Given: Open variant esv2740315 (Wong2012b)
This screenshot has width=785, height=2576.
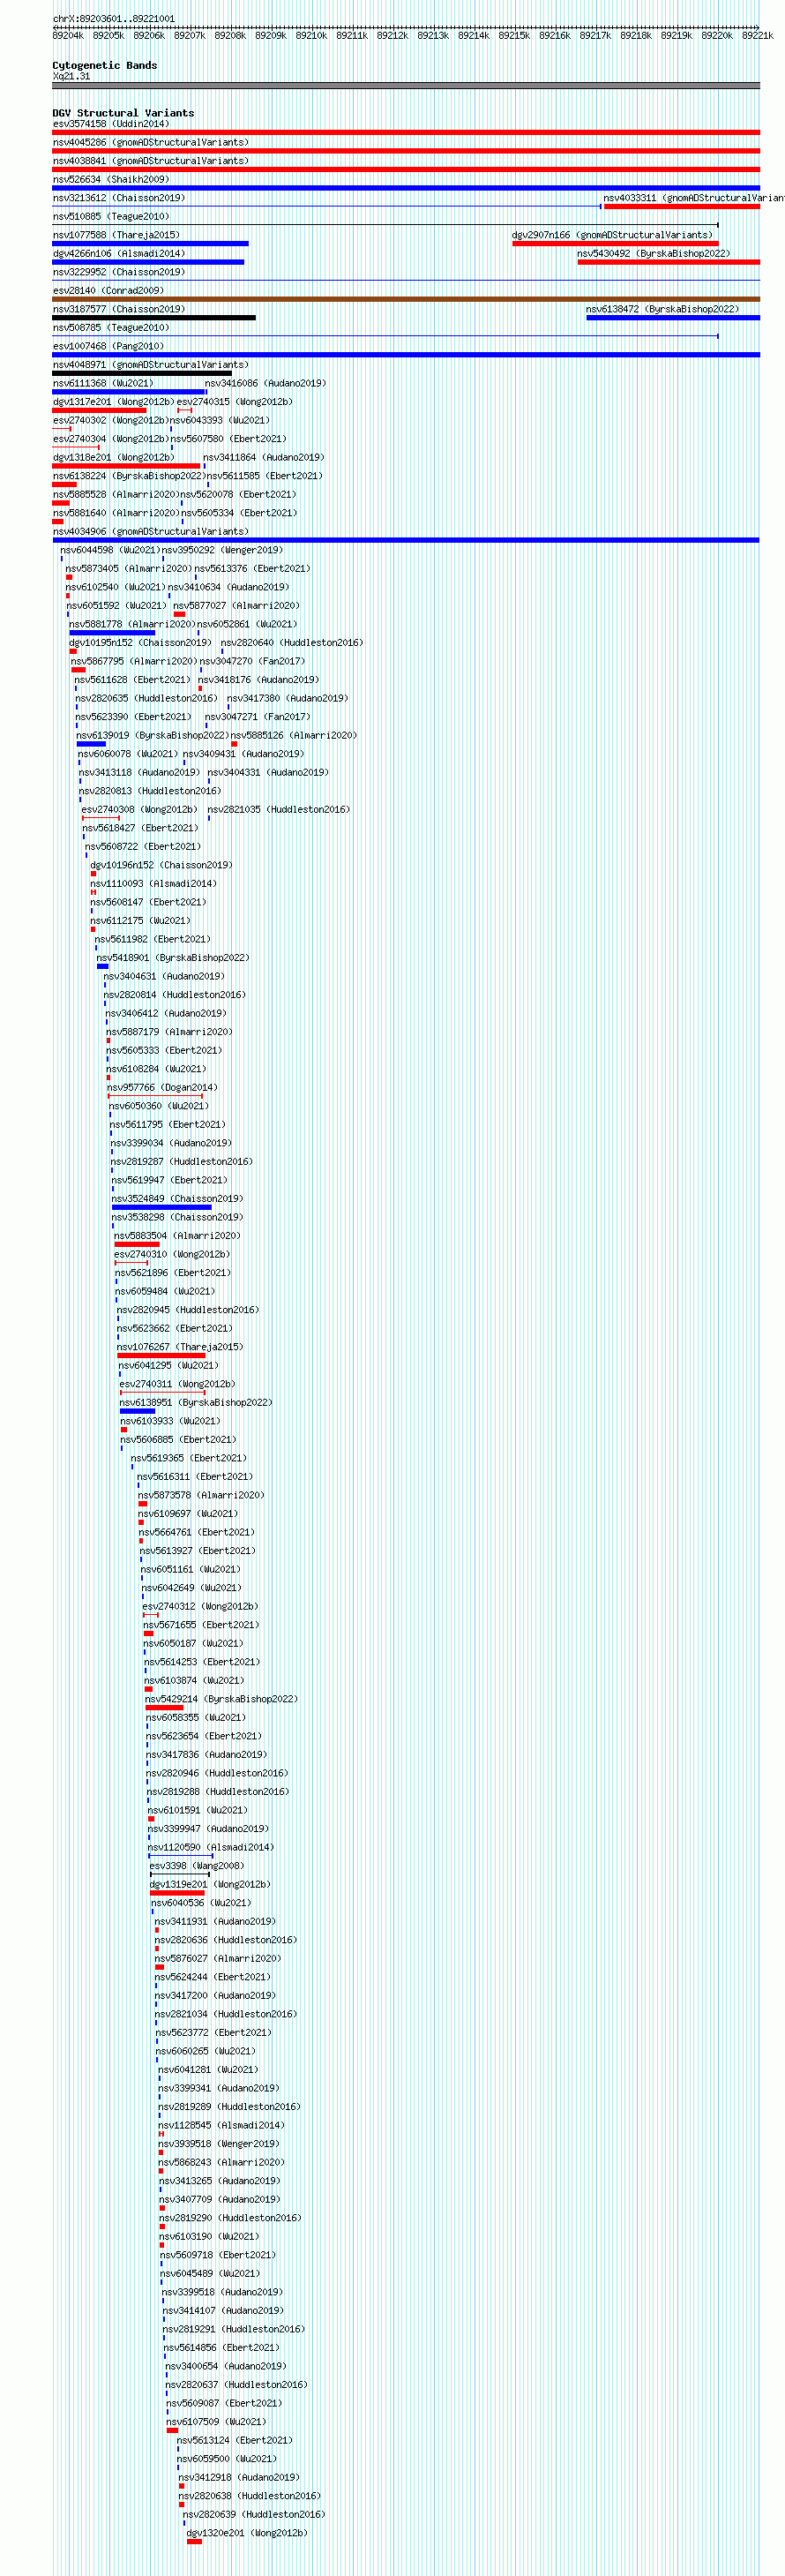Looking at the screenshot, I should [235, 402].
